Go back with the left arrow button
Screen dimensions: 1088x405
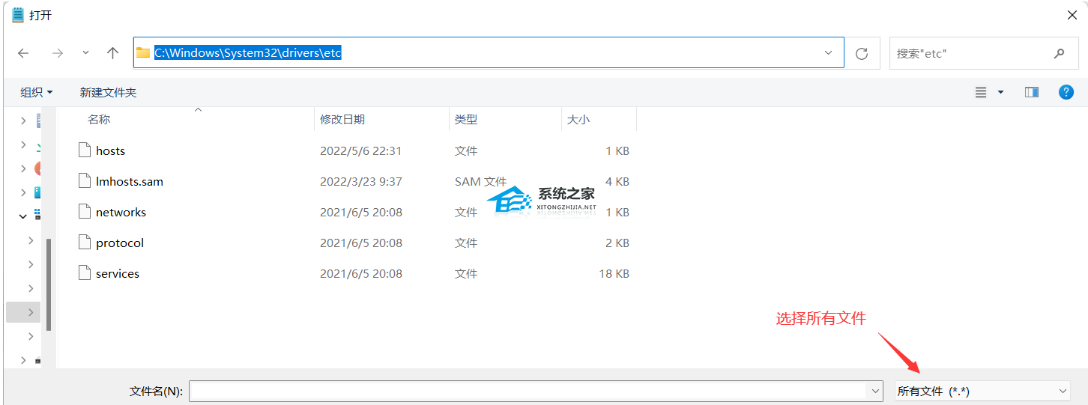point(23,53)
